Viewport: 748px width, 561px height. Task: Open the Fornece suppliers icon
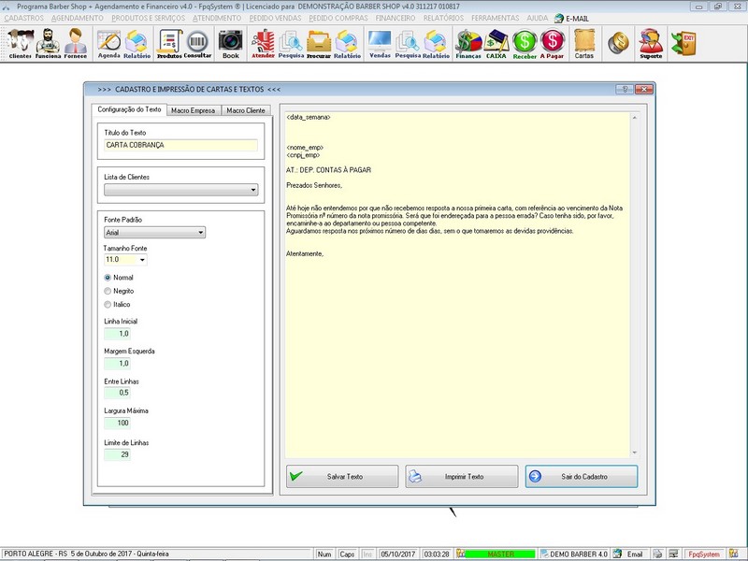pos(76,43)
